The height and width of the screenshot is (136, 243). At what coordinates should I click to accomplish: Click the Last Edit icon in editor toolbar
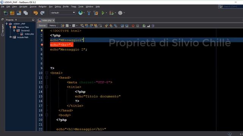62,26
